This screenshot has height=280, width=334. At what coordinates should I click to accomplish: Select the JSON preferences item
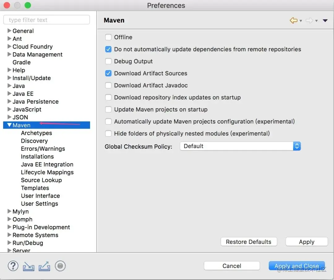(20, 117)
